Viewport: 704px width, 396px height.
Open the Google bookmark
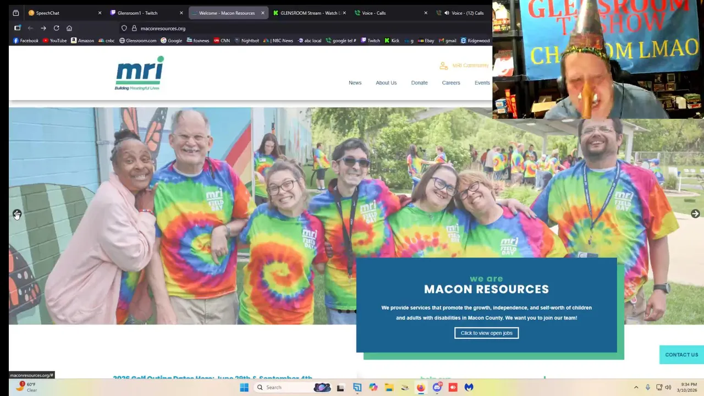[171, 40]
